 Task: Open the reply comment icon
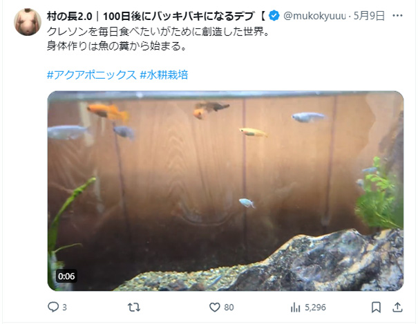coord(53,307)
